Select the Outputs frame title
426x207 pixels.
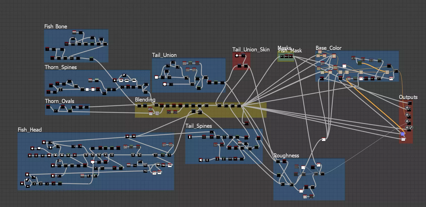(408, 97)
